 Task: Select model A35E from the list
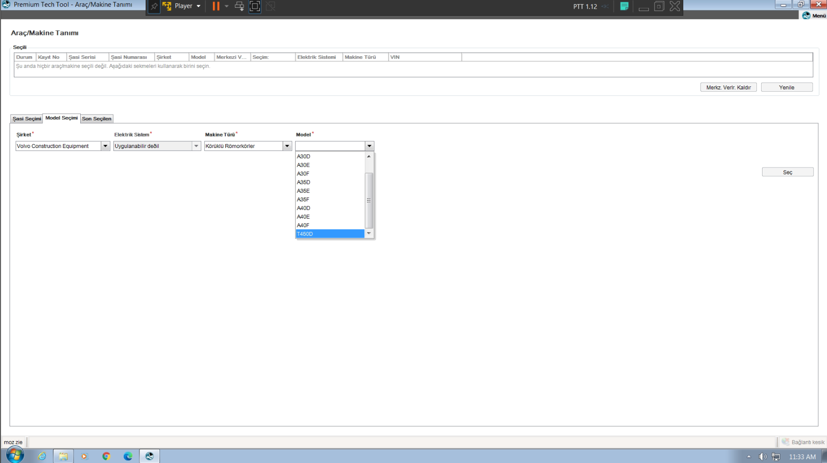304,191
